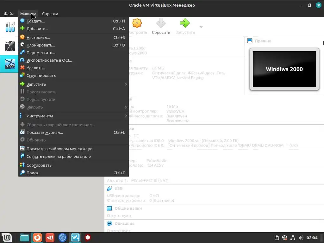
Task: Open Firefox from the taskbar
Action: 37,238
